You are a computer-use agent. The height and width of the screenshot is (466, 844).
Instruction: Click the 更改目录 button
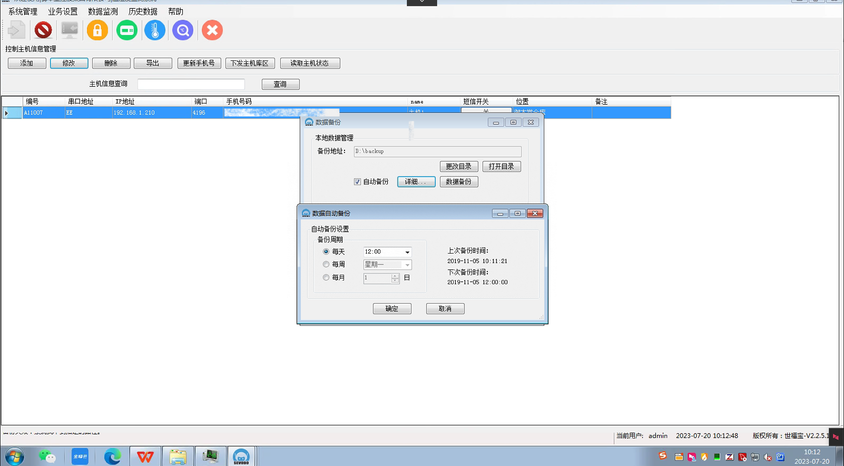pos(458,167)
